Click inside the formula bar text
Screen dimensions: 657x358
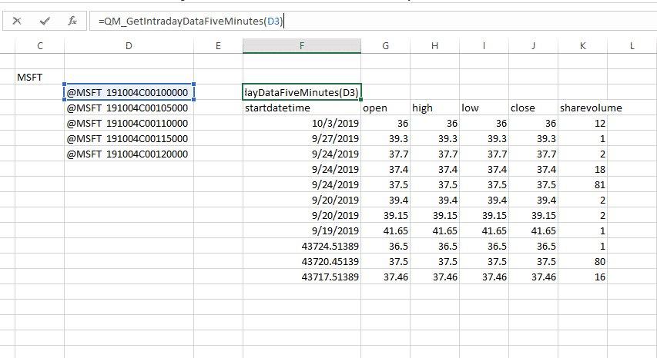coord(308,22)
